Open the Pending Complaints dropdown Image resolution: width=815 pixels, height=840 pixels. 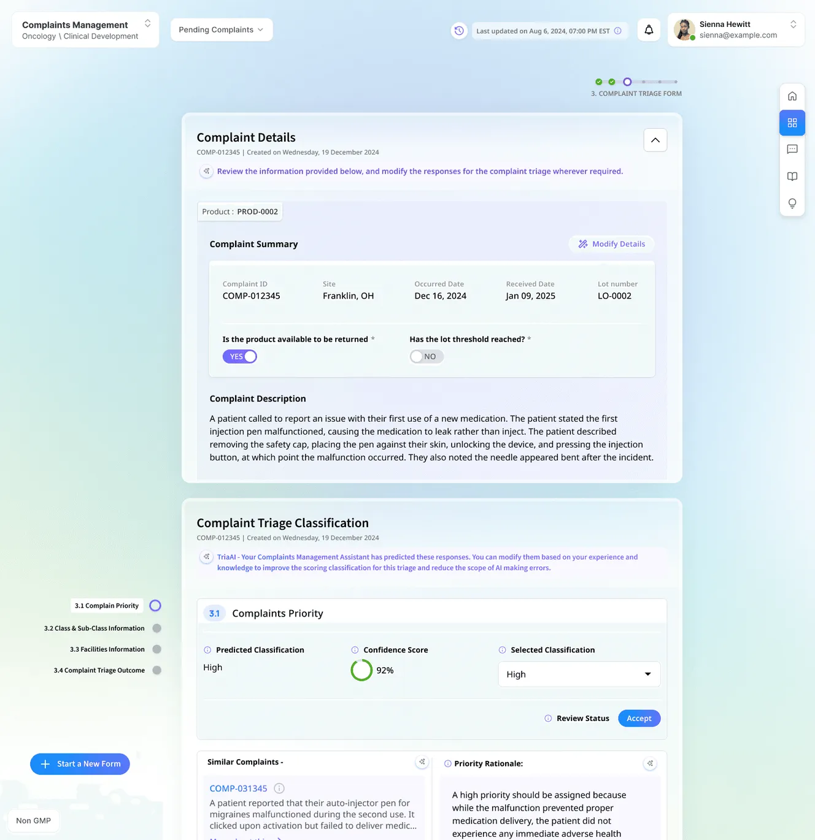(222, 29)
